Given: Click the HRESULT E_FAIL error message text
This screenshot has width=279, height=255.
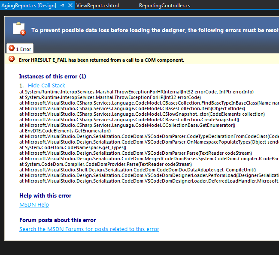Looking at the screenshot, I should pos(101,60).
